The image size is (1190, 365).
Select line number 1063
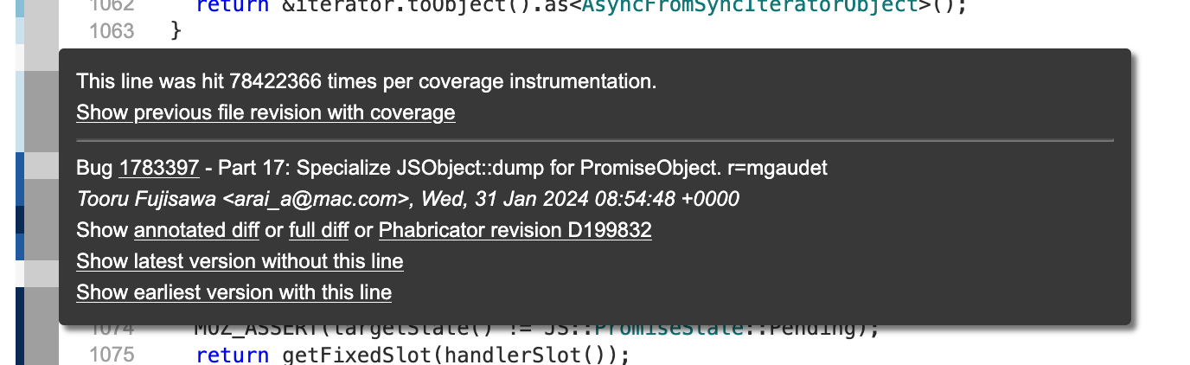[x=112, y=31]
